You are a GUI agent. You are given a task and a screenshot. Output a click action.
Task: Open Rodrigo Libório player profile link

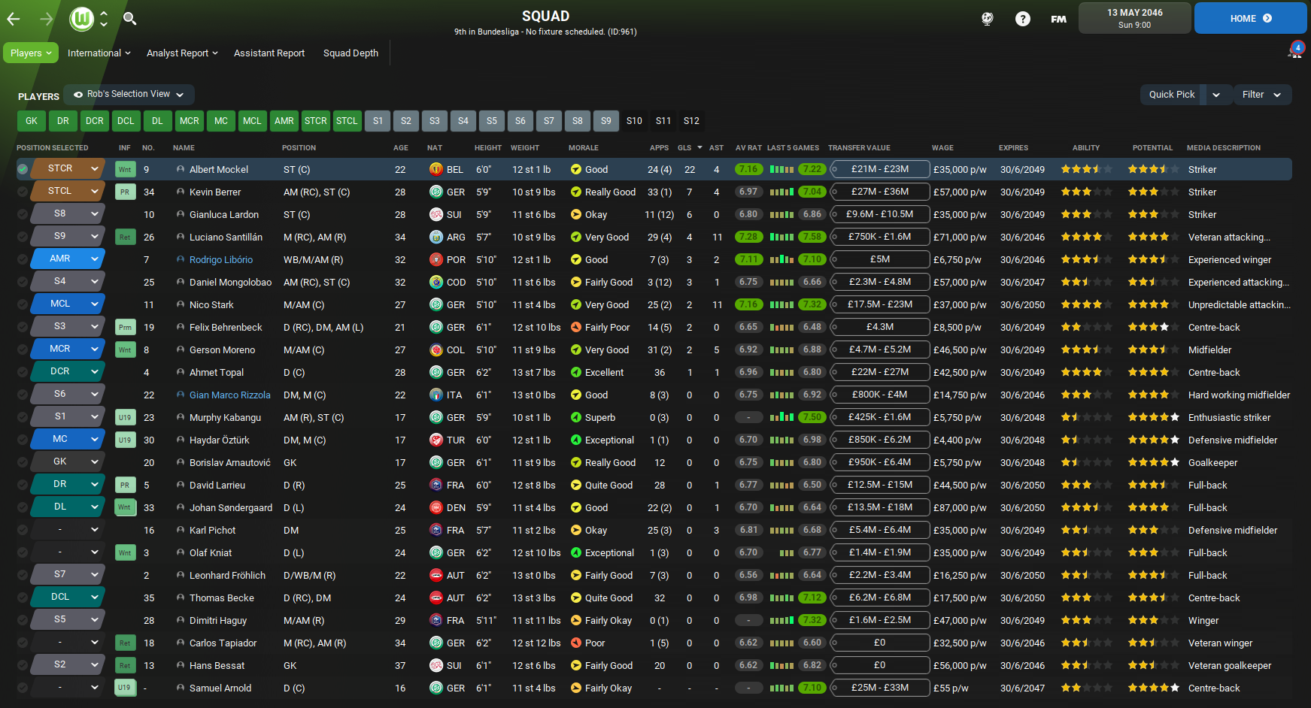(220, 259)
